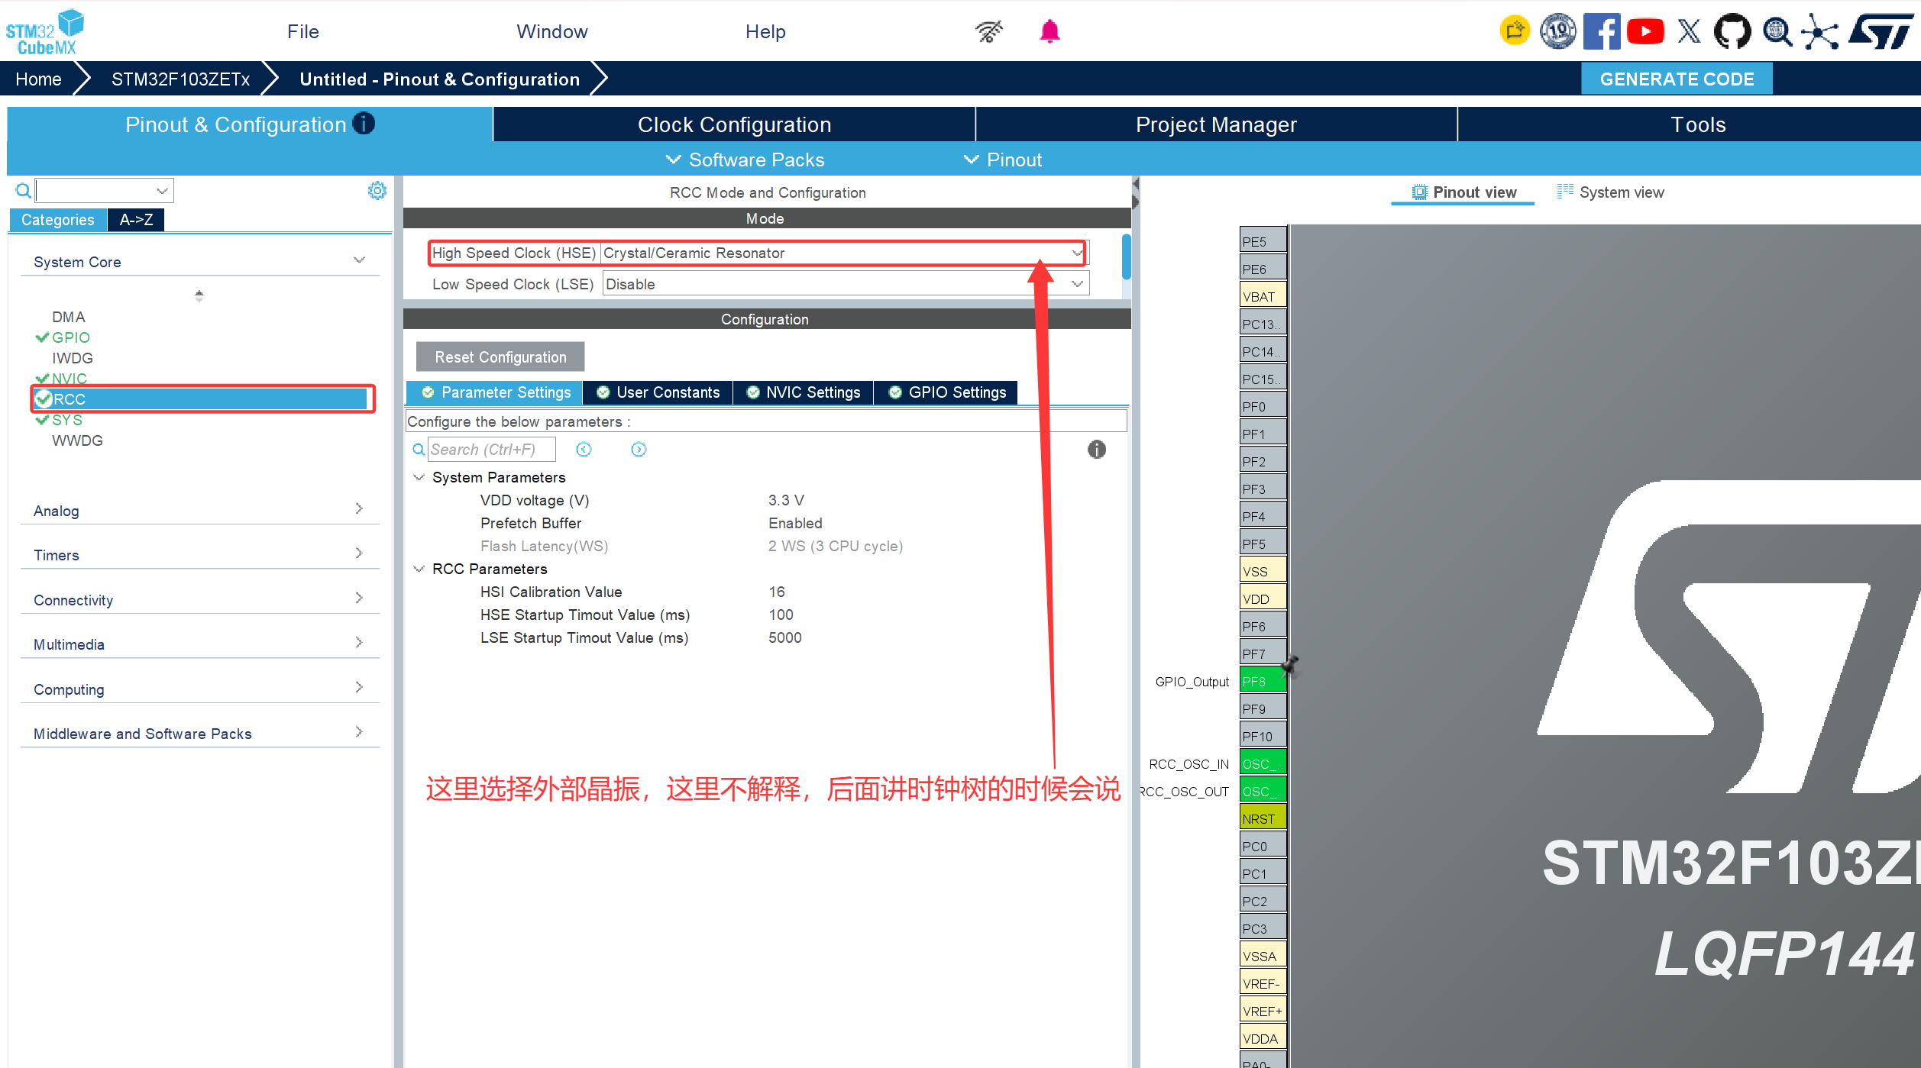Click the Reset Configuration button

500,357
